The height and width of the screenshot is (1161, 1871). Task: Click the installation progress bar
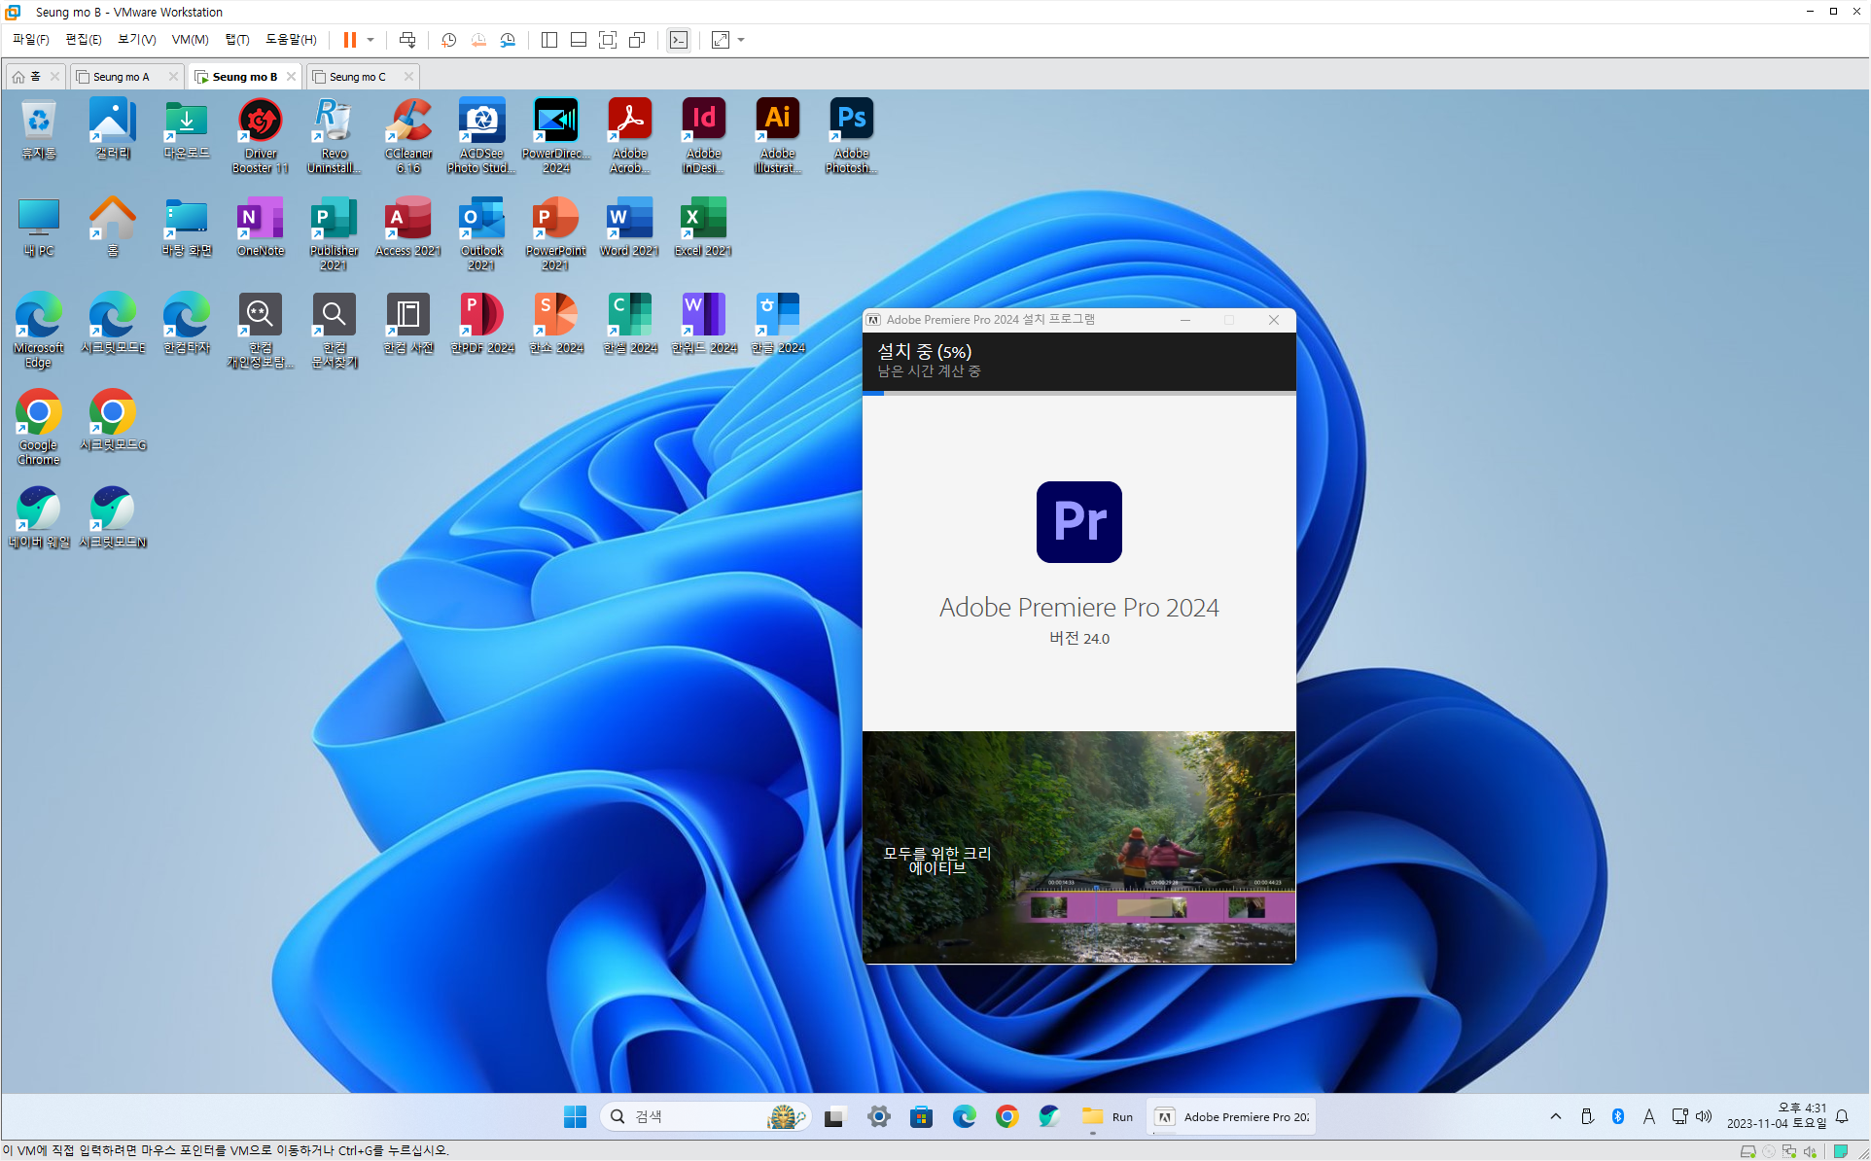tap(1078, 393)
